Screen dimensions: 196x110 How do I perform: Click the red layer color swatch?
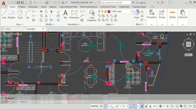click(x=109, y=12)
